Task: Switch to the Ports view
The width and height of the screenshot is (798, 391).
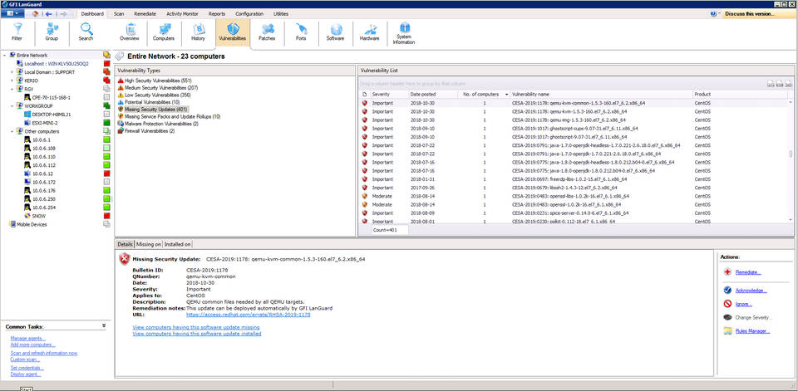Action: pyautogui.click(x=301, y=32)
